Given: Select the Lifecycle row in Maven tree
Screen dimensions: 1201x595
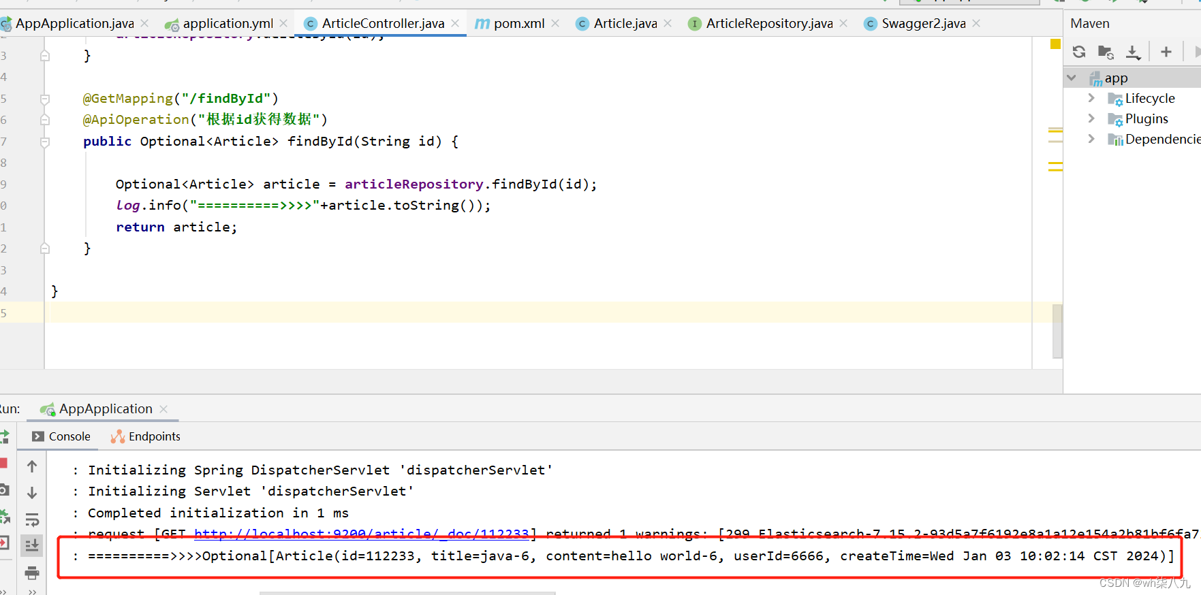Looking at the screenshot, I should click(x=1132, y=99).
